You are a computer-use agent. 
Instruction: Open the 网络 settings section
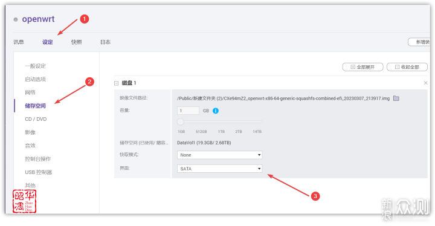(x=30, y=92)
